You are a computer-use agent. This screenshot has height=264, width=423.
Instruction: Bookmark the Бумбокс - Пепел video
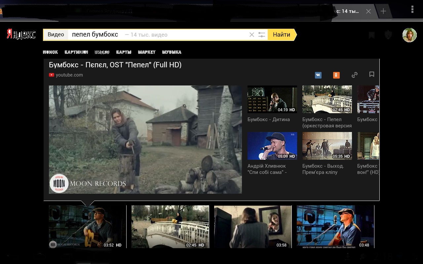(372, 75)
